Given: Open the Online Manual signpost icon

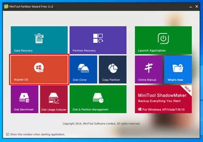Looking at the screenshot, I should click(149, 68).
